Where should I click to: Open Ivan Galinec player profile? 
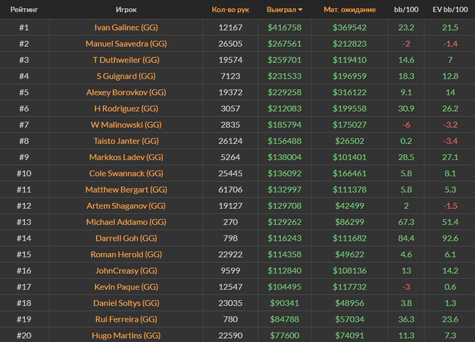126,28
